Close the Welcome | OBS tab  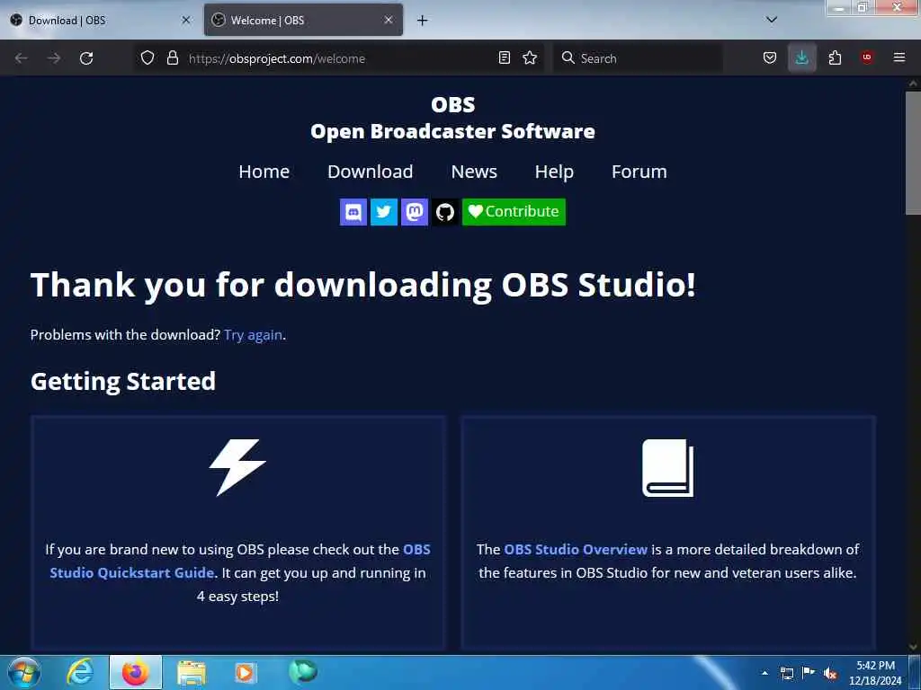tap(389, 20)
